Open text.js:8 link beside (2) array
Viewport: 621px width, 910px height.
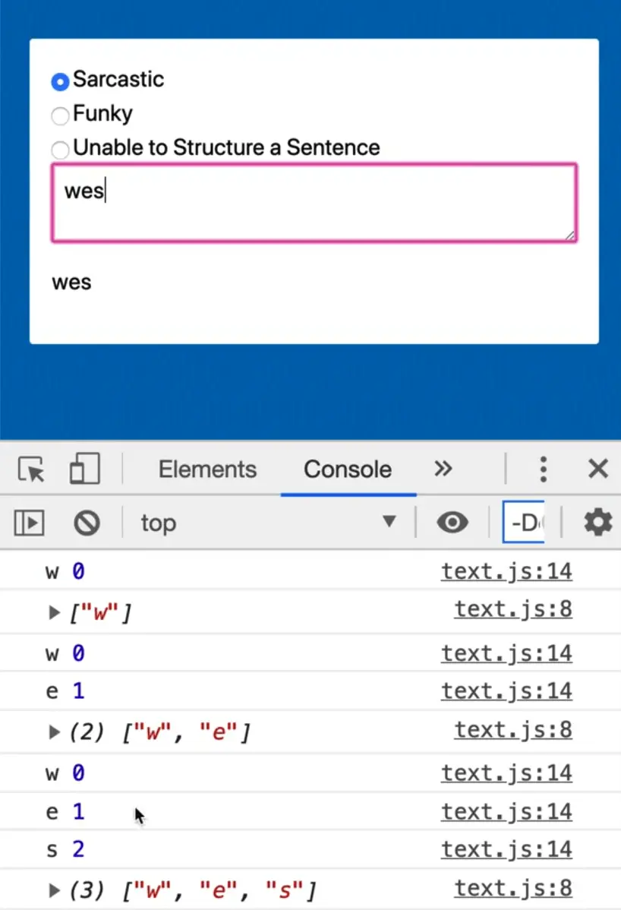(x=512, y=730)
